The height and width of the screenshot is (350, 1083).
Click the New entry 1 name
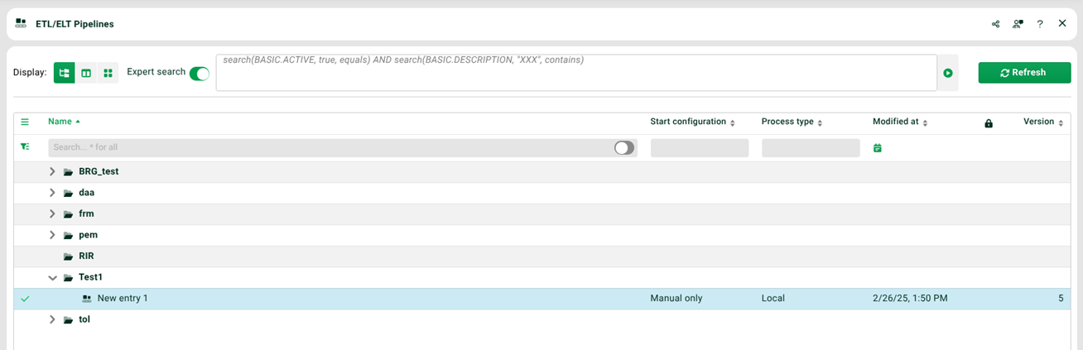(123, 298)
